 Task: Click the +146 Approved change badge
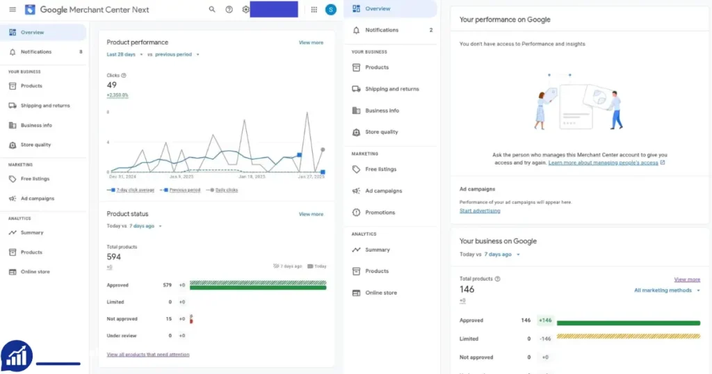tap(545, 320)
